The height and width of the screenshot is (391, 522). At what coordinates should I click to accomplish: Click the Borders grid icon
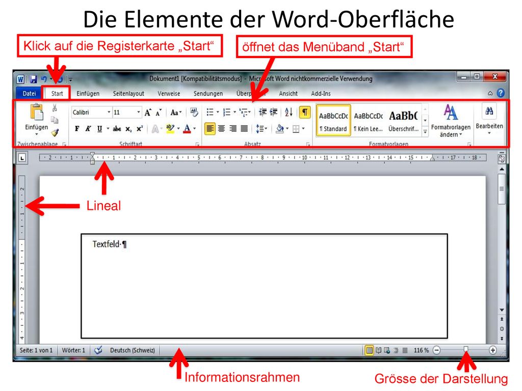[x=296, y=129]
